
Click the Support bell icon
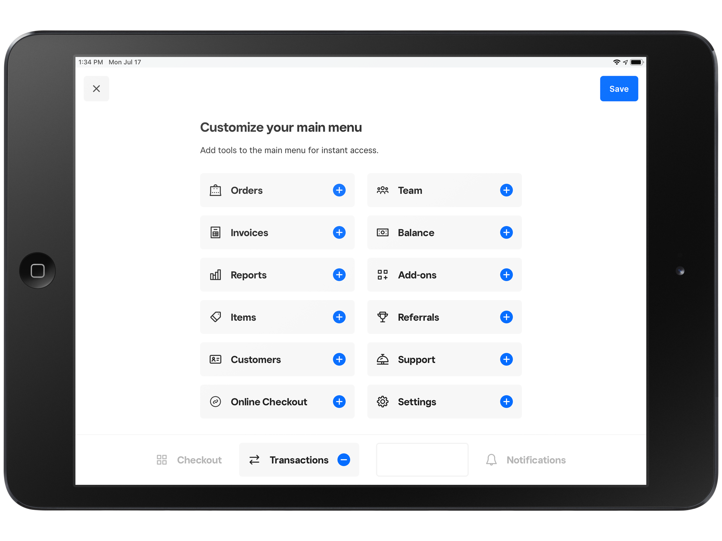click(x=382, y=359)
